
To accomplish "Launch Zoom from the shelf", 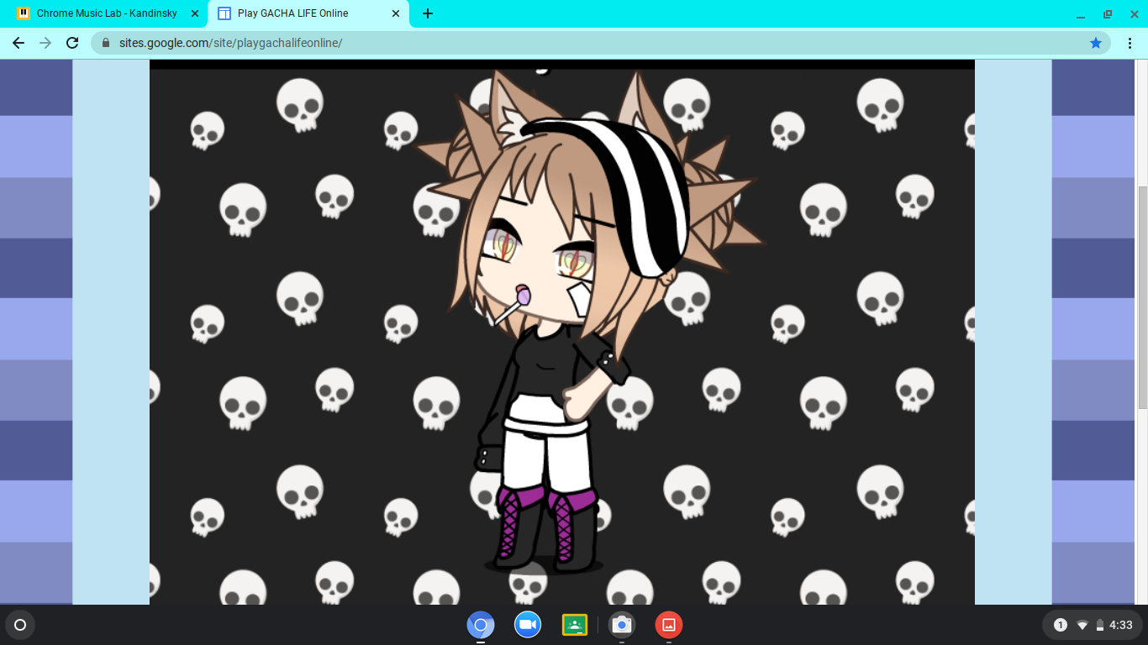I will tap(528, 625).
